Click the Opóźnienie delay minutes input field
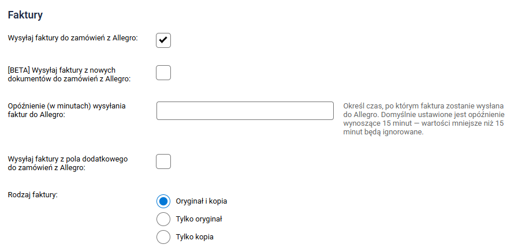This screenshot has width=522, height=248. [x=245, y=110]
